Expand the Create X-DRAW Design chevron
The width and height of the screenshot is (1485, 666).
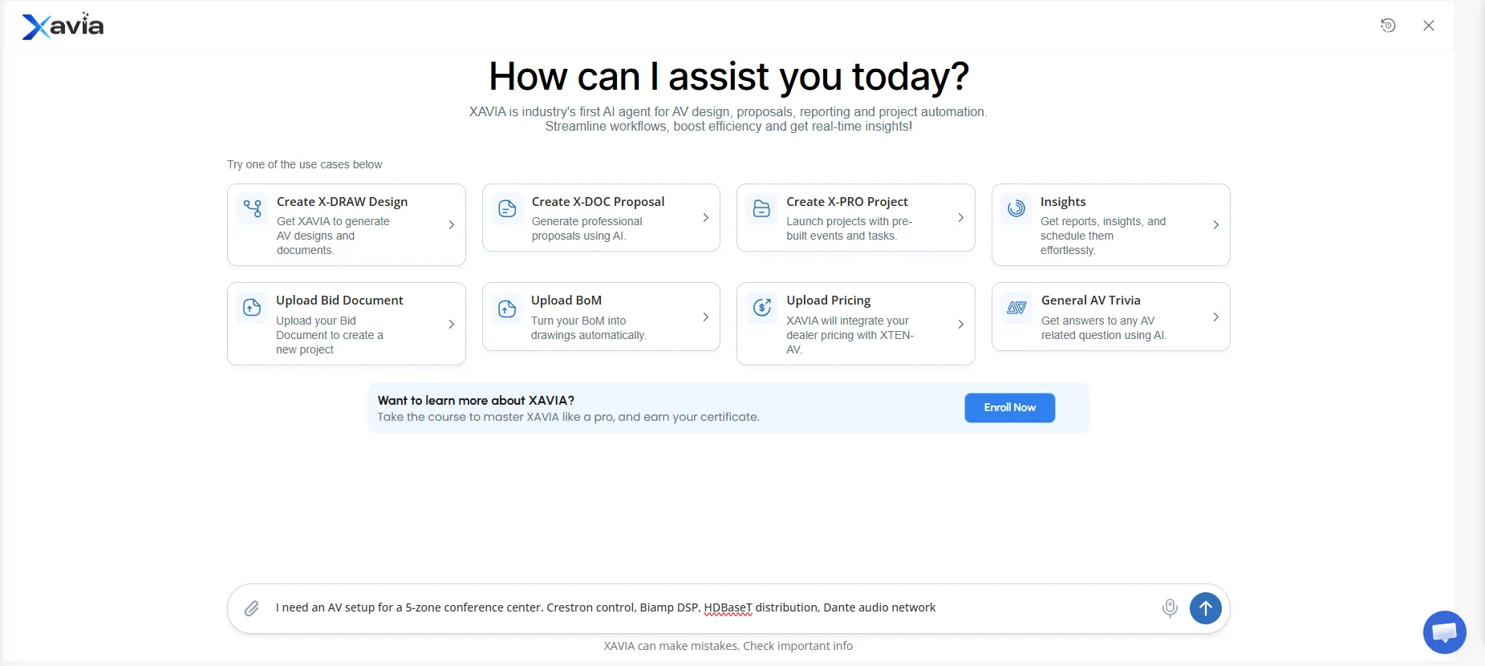[x=451, y=225]
